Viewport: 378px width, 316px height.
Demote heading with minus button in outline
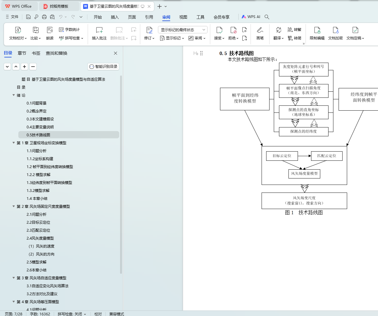[x=33, y=66]
